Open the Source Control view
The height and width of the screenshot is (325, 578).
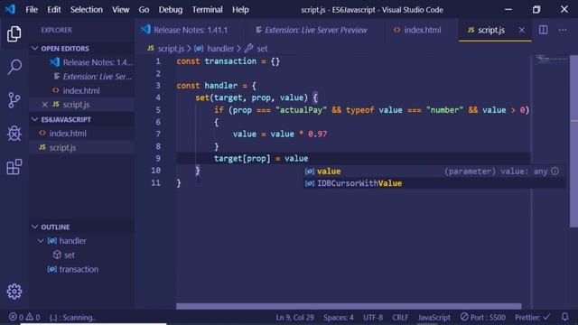14,100
